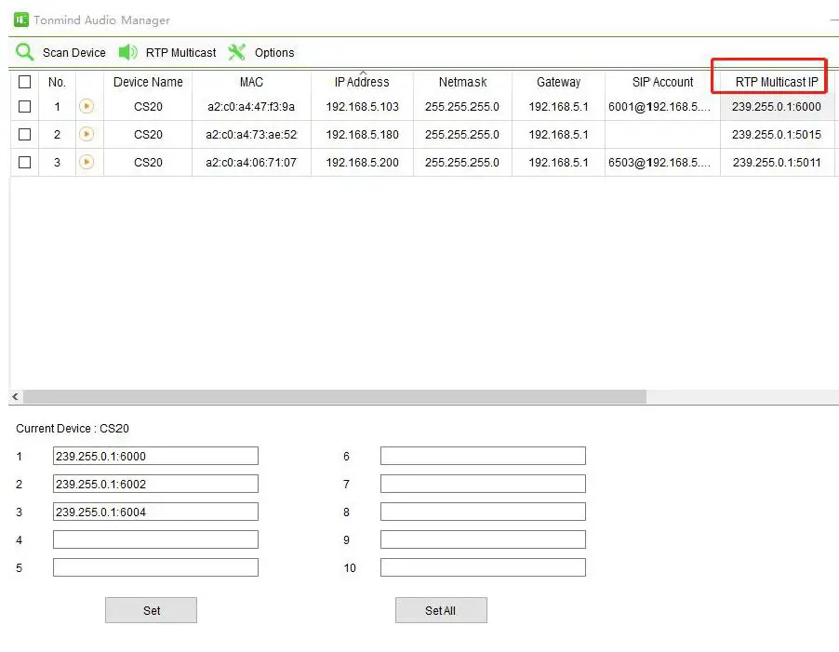The width and height of the screenshot is (839, 652).
Task: Check the box for device No. 1
Action: tap(24, 106)
